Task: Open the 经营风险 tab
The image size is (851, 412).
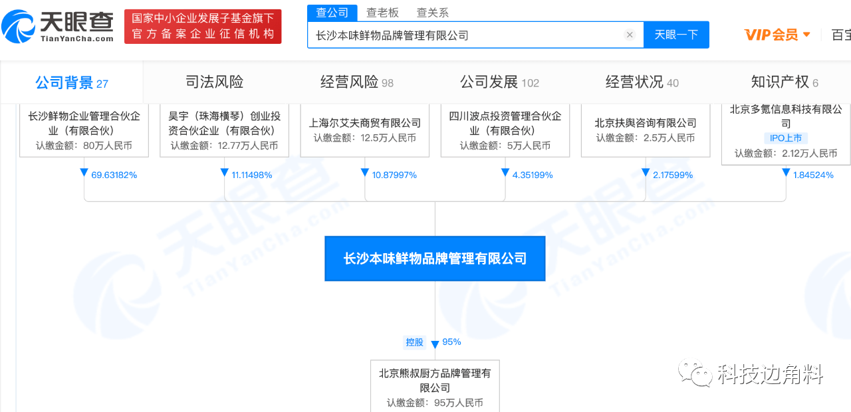Action: 357,82
